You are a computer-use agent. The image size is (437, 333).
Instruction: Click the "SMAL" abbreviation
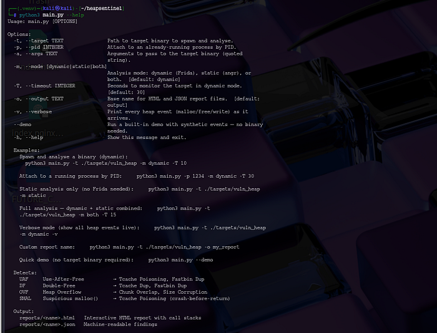click(25, 299)
